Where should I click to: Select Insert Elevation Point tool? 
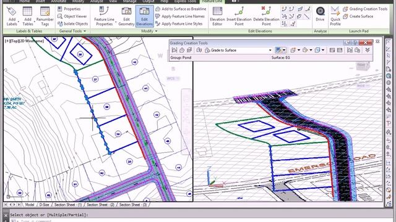coord(239,16)
